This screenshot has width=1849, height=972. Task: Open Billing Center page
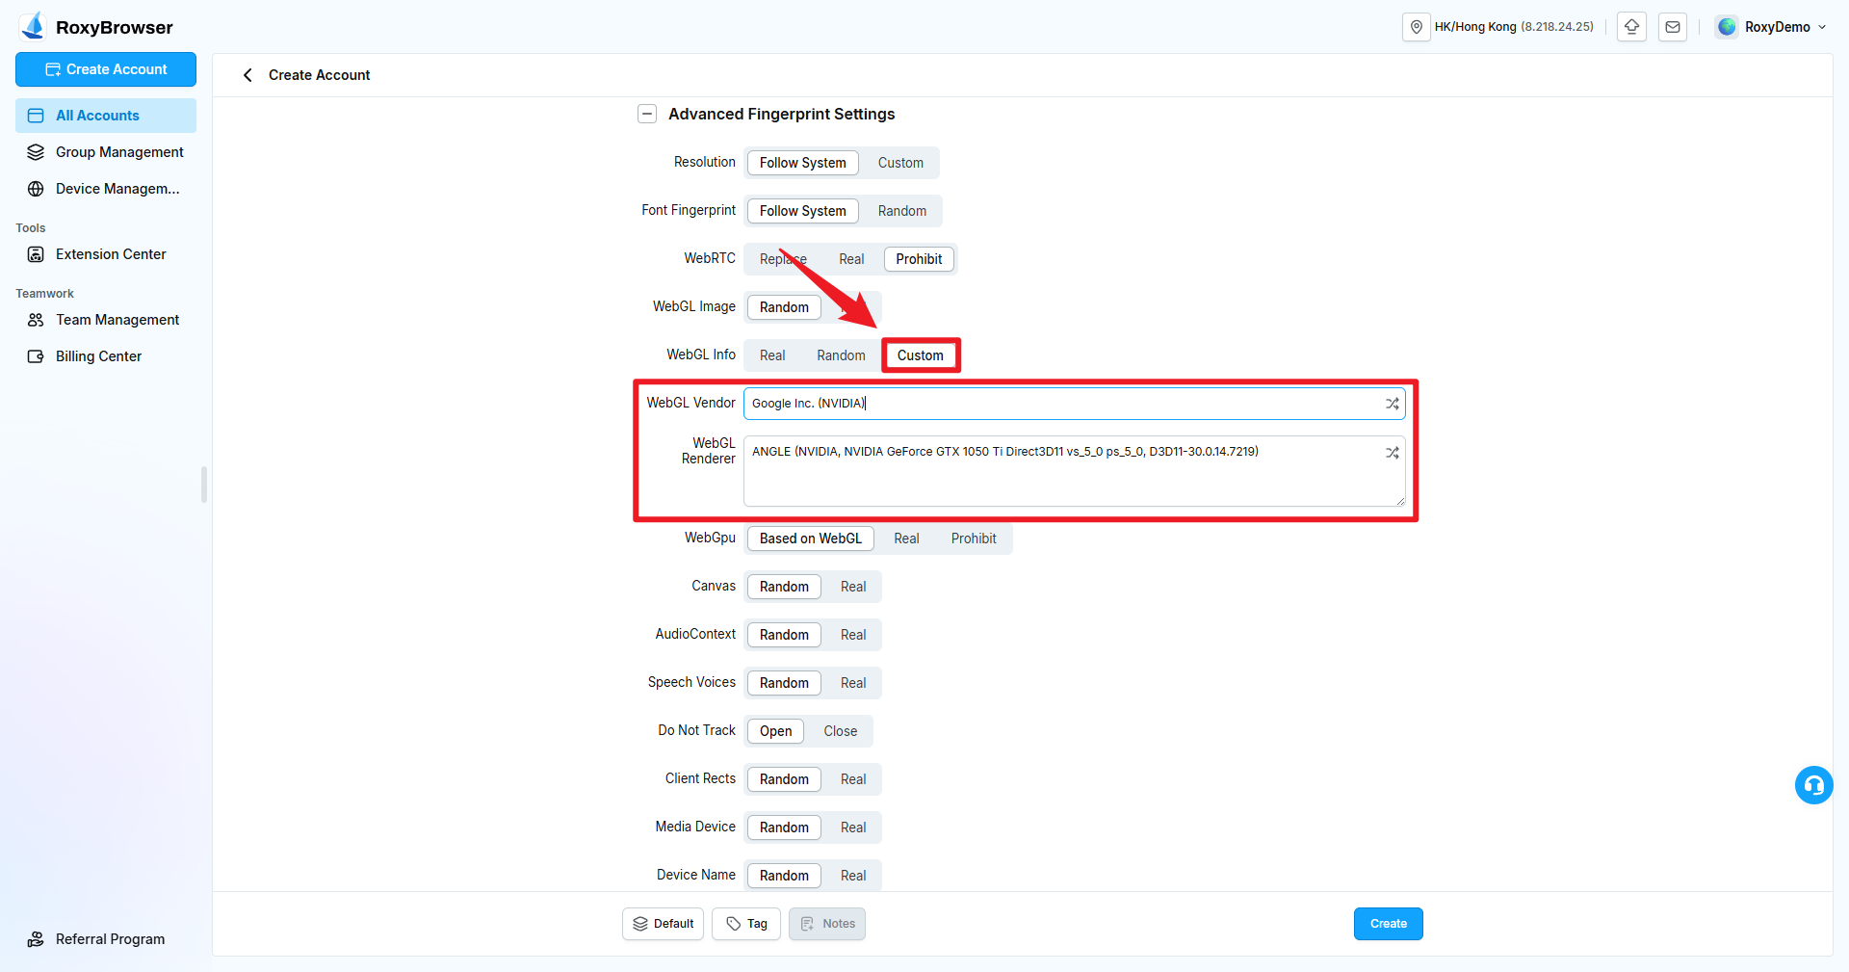pyautogui.click(x=106, y=356)
